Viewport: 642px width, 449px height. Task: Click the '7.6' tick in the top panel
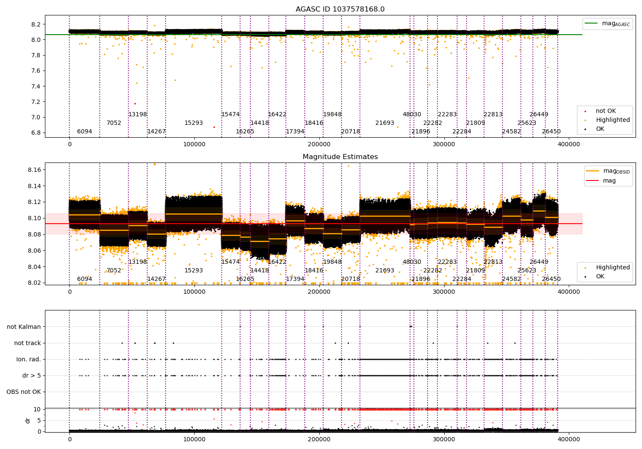point(36,71)
